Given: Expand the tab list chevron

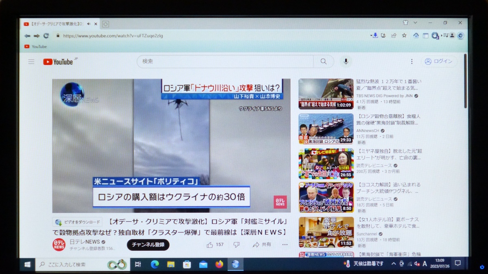Looking at the screenshot, I should [x=415, y=23].
